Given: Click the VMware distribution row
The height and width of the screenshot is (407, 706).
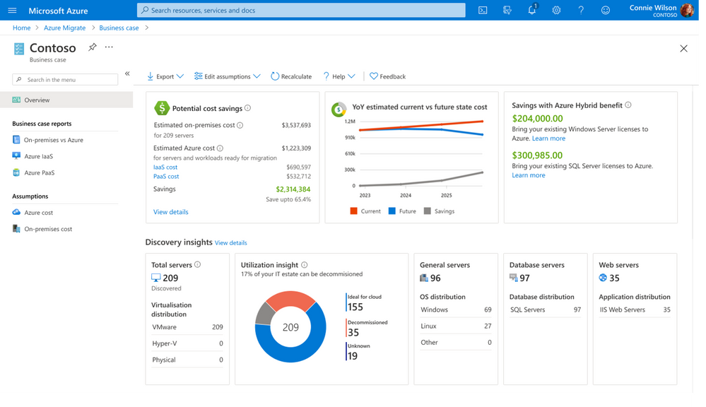Looking at the screenshot, I should point(187,327).
